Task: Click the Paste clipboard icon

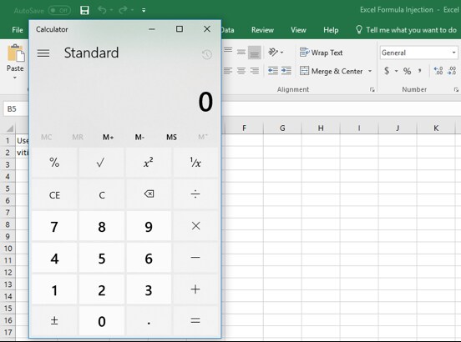Action: coord(15,53)
